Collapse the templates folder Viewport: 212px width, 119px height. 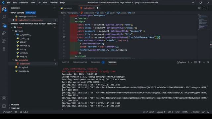[13, 60]
